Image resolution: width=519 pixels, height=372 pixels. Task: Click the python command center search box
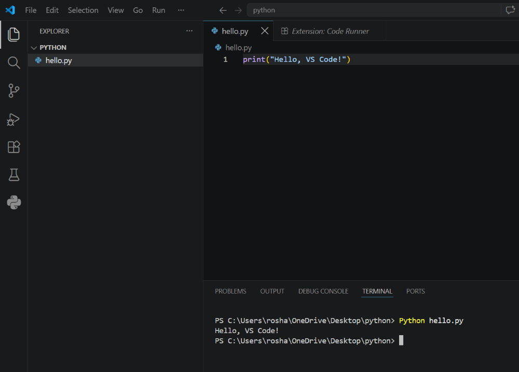tap(374, 10)
